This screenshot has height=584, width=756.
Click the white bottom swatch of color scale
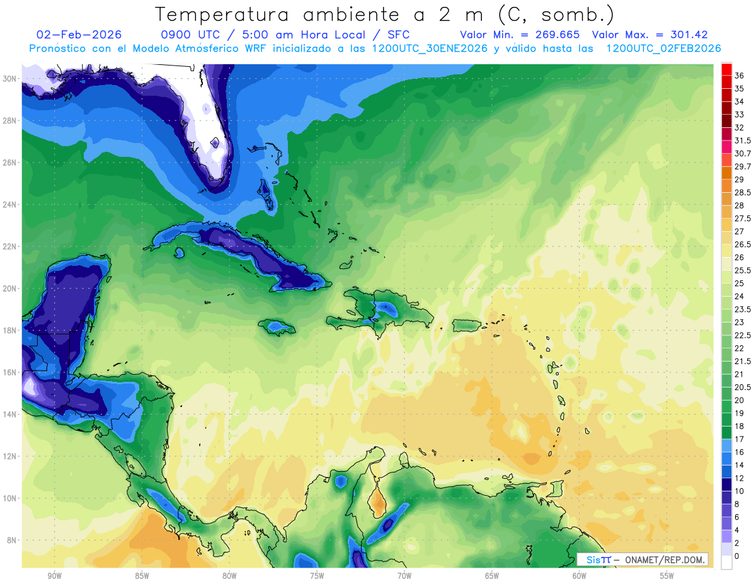click(726, 562)
